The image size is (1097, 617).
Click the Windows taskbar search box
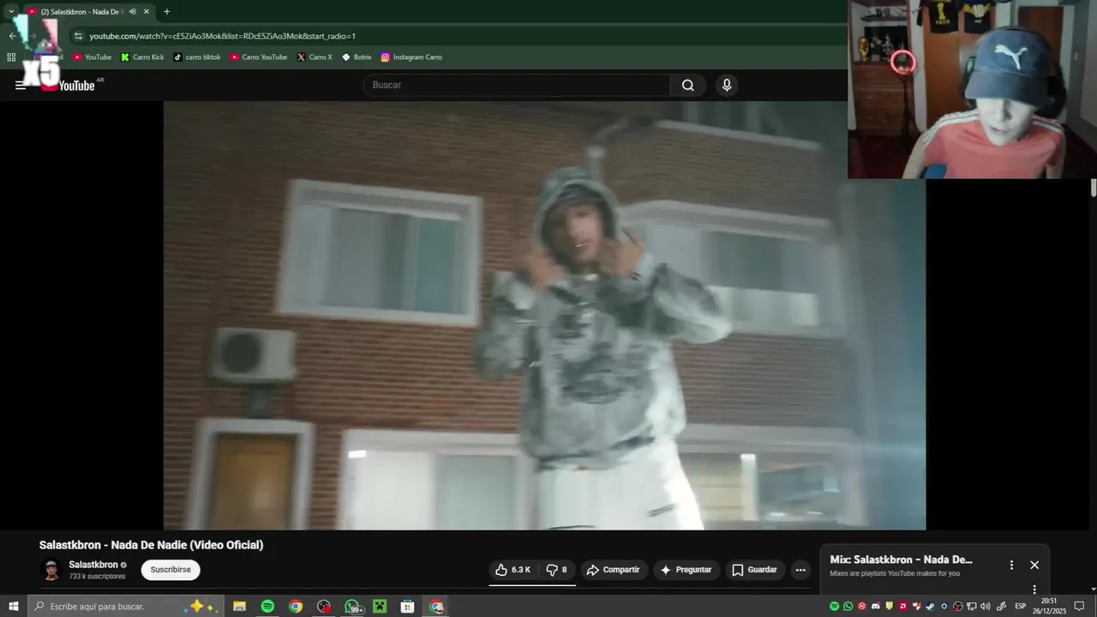click(x=126, y=607)
